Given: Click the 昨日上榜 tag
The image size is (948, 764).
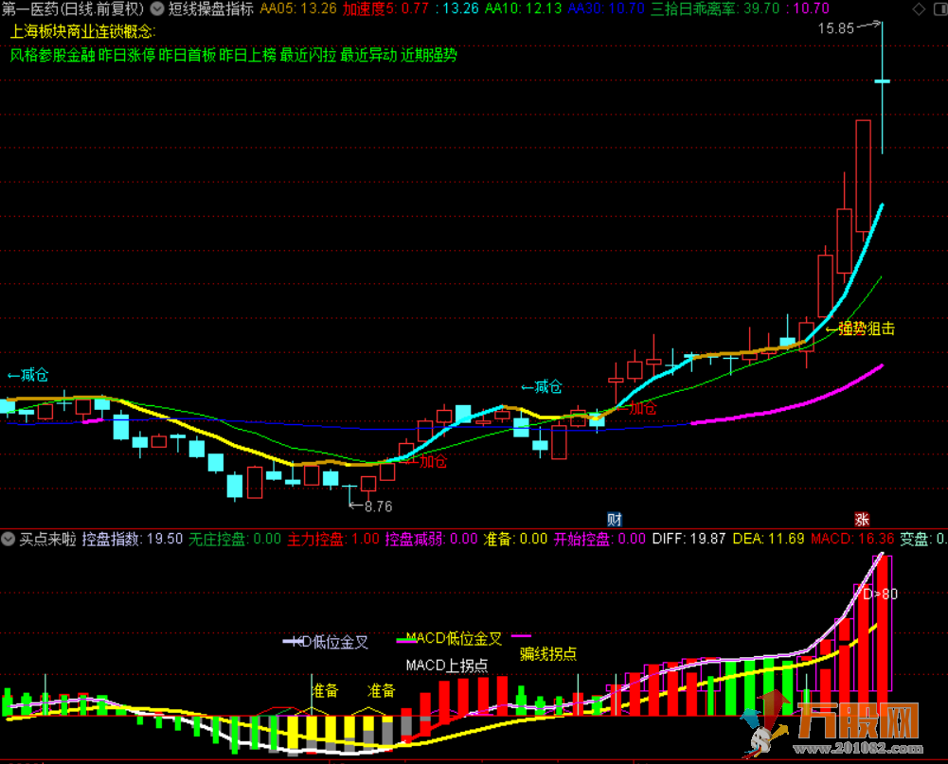Looking at the screenshot, I should pos(248,55).
